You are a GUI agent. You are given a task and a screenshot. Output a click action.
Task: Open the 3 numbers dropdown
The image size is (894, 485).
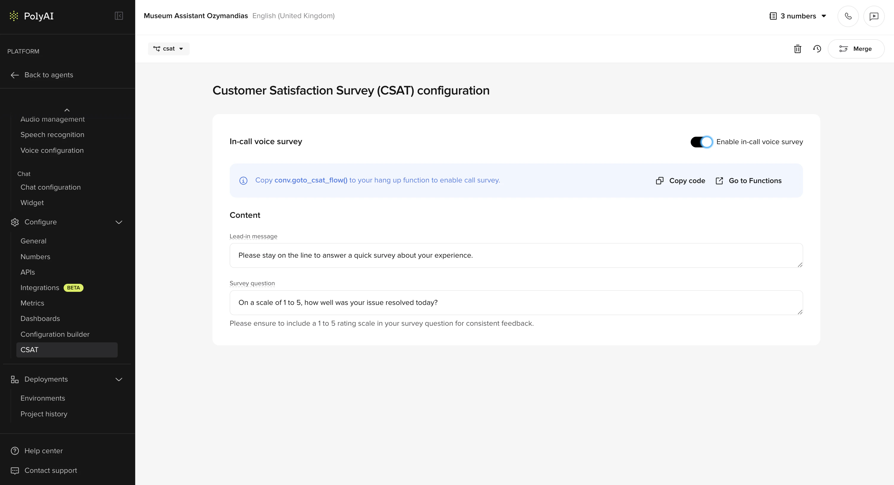(x=797, y=16)
